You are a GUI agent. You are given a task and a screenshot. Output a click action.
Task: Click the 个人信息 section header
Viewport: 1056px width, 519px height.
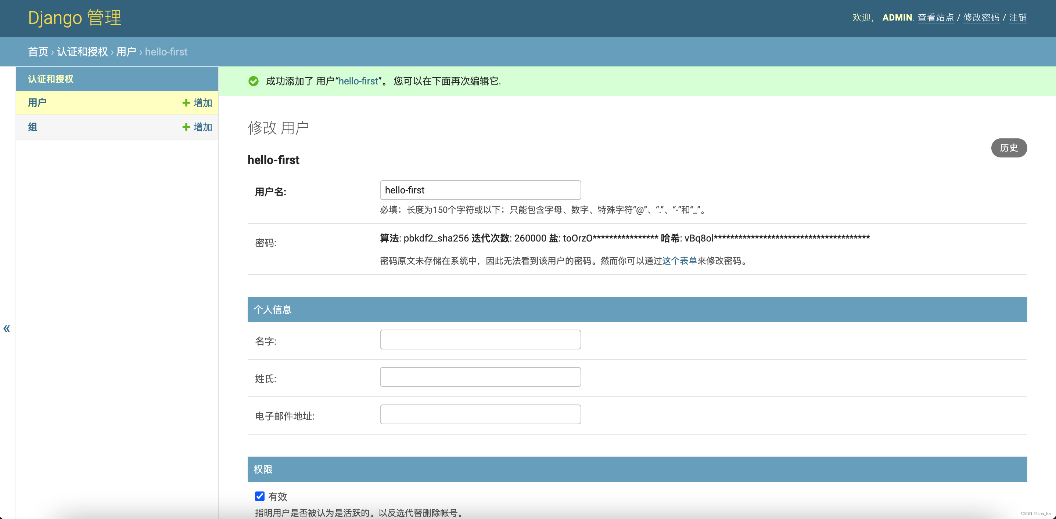point(637,310)
